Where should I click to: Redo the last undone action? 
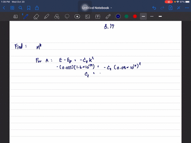coord(162,8)
